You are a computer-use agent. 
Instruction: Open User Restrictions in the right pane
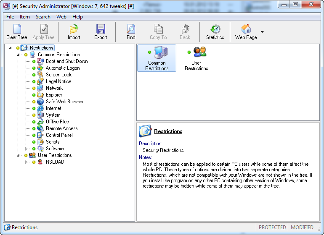(x=197, y=58)
